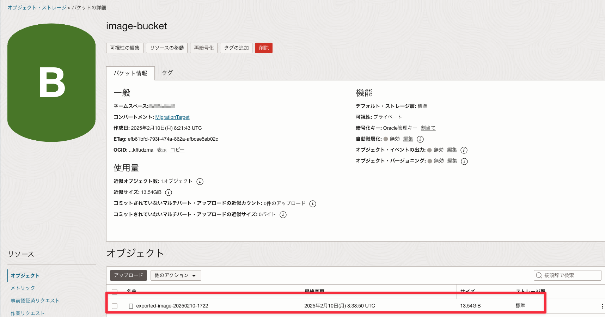Viewport: 605px width, 317px height.
Task: Check the exported-image-20250210-1722 row checkbox
Action: click(x=115, y=306)
